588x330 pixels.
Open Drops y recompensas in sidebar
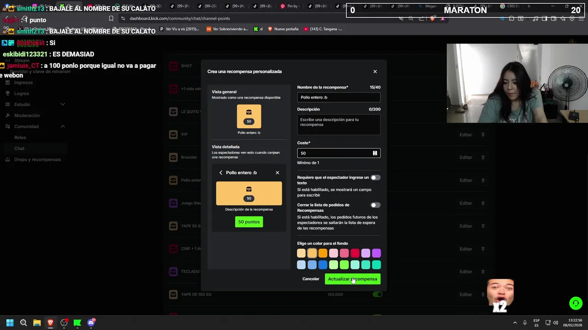(x=37, y=159)
